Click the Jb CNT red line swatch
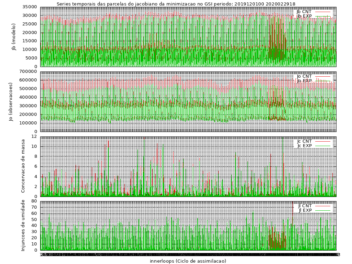This screenshot has width=352, height=264. tap(323, 12)
